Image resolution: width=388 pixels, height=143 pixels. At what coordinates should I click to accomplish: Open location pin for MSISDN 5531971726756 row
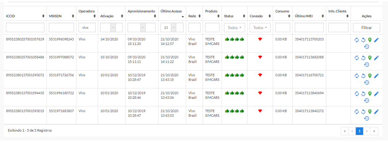tap(370, 76)
